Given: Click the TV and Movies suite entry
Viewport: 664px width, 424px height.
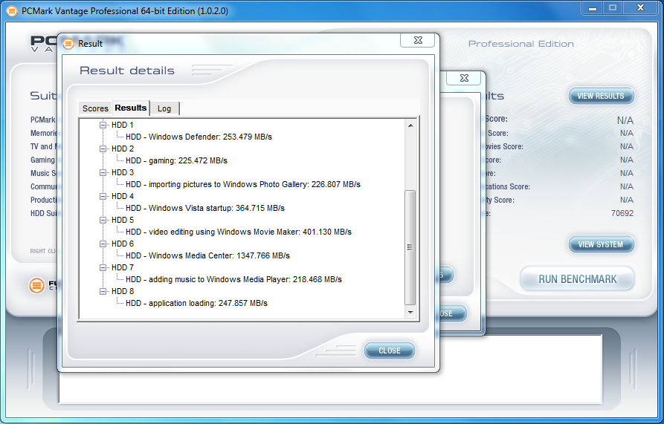Looking at the screenshot, I should coord(44,146).
